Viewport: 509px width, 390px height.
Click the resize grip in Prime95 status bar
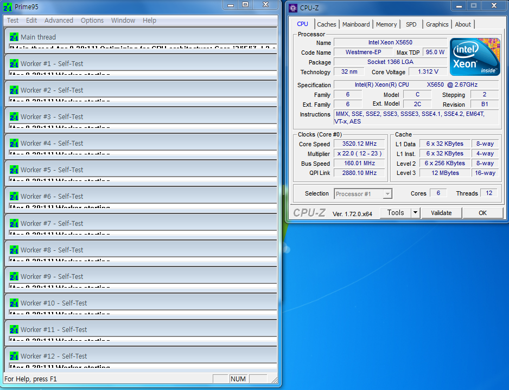(x=275, y=380)
